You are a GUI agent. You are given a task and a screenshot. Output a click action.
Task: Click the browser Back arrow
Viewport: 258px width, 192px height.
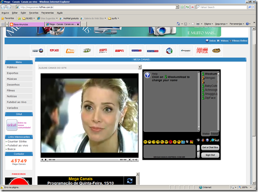point(3,7)
